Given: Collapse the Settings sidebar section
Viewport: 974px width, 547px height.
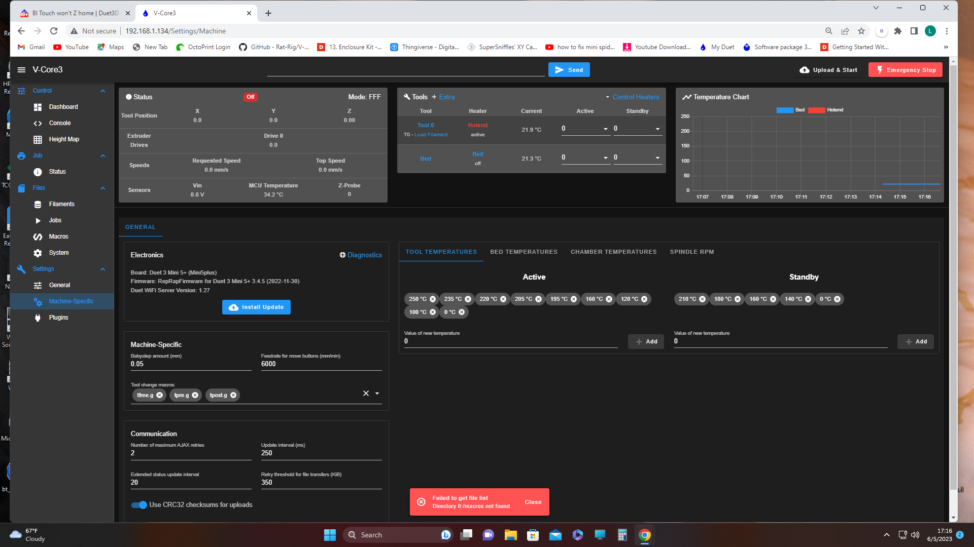Looking at the screenshot, I should (x=102, y=269).
